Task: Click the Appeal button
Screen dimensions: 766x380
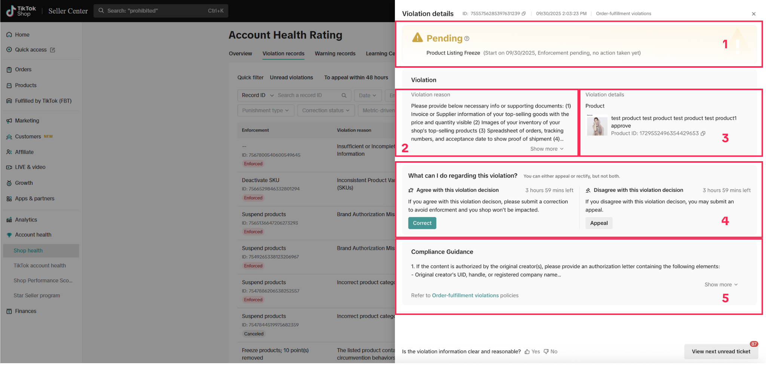Action: click(x=599, y=223)
